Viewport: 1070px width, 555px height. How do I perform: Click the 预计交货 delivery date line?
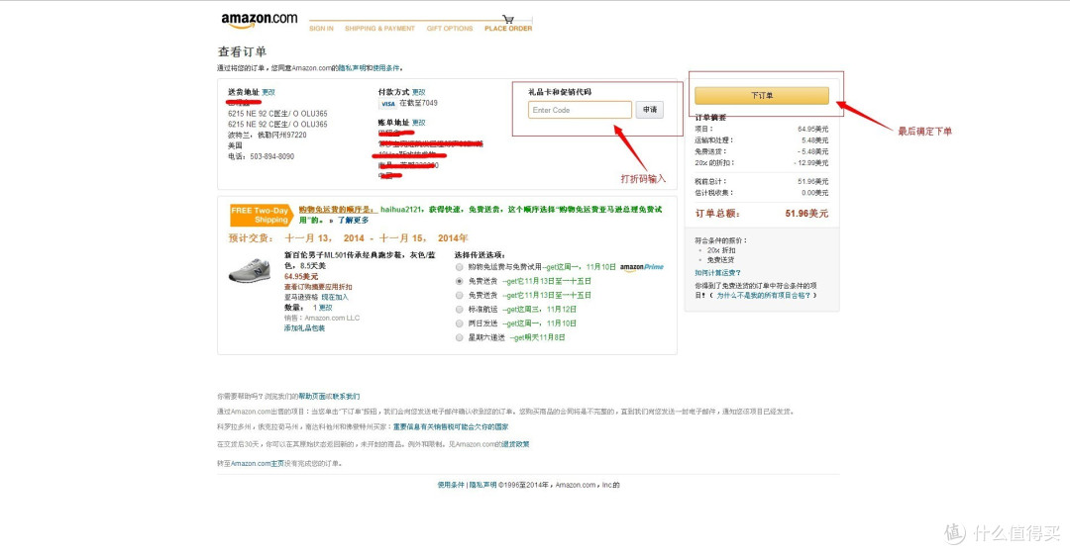348,238
